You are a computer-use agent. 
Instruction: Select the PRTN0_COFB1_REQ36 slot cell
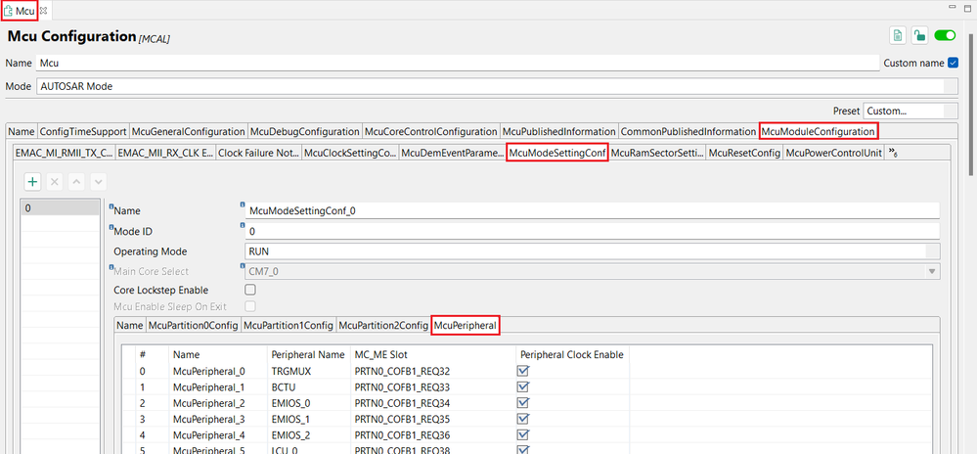433,434
